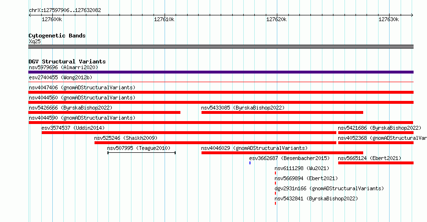The height and width of the screenshot is (222, 427).
Task: Select the purple nsv5979696 variant bar
Action: [x=221, y=72]
